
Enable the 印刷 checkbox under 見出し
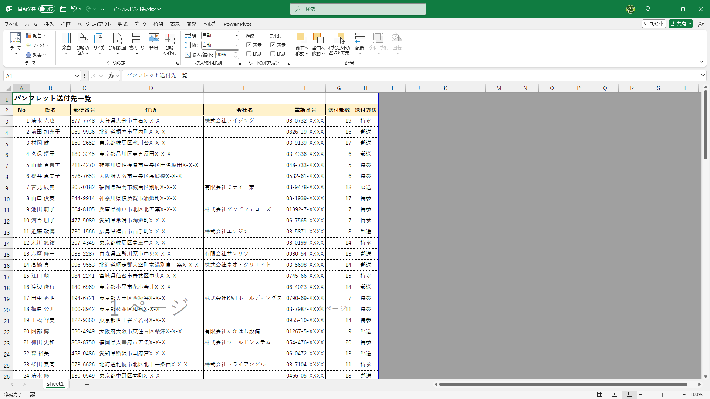(273, 54)
